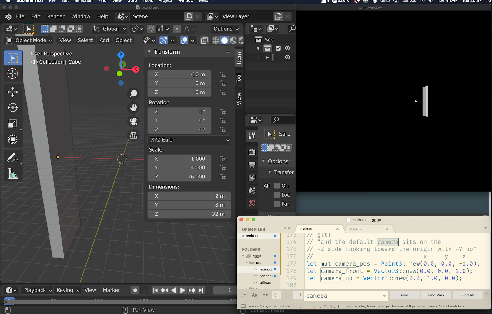Open the World properties globe icon

point(252,203)
